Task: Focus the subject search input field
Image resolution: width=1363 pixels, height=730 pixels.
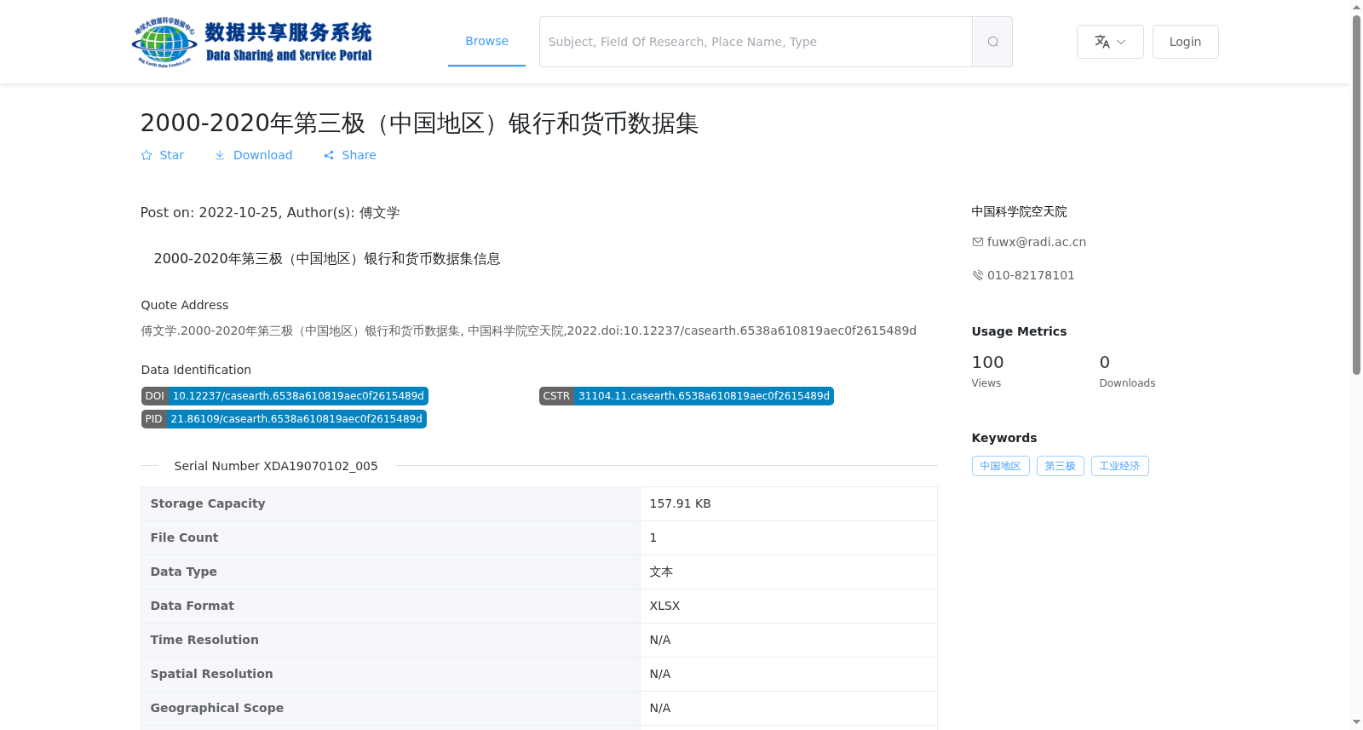Action: (x=756, y=42)
